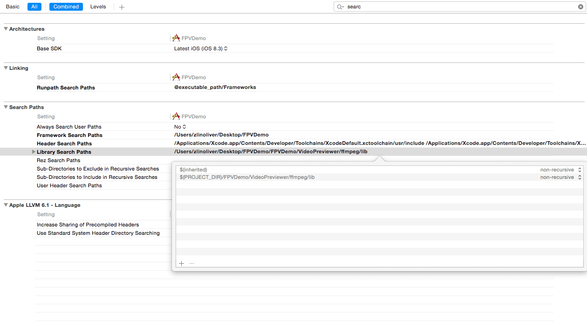587x328 pixels.
Task: Change Always Search User Paths value
Action: 180,127
